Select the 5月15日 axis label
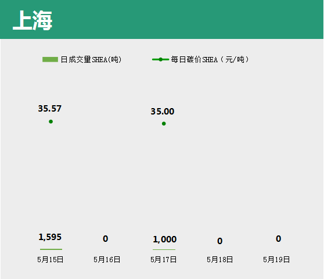This screenshot has width=324, height=279. tap(50, 260)
